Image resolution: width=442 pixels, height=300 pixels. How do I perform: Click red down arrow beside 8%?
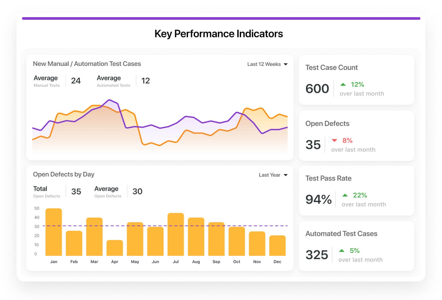tap(334, 140)
